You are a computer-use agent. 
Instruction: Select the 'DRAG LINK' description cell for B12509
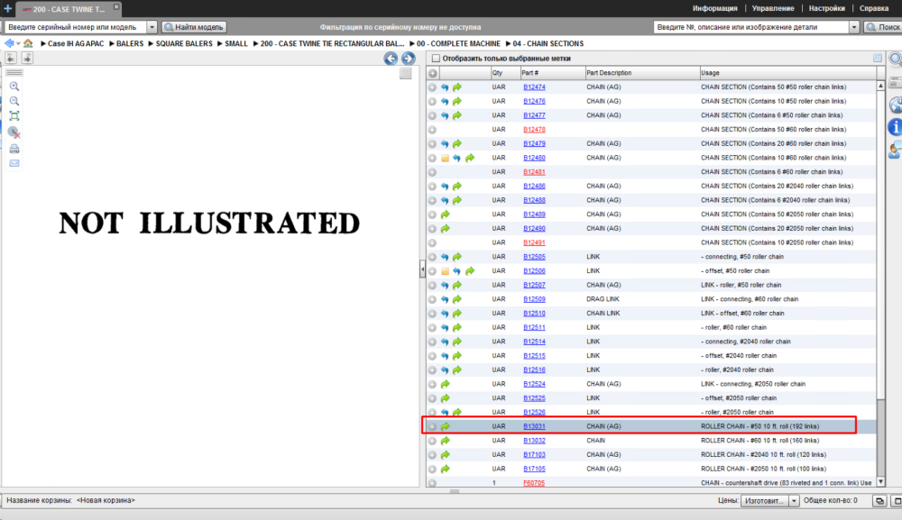coord(603,299)
